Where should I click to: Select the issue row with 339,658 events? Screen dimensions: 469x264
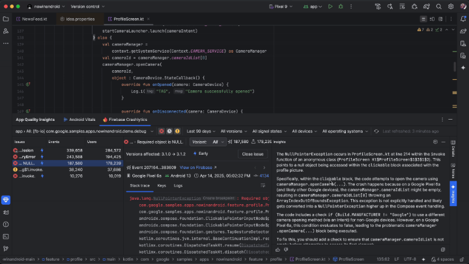tap(68, 150)
